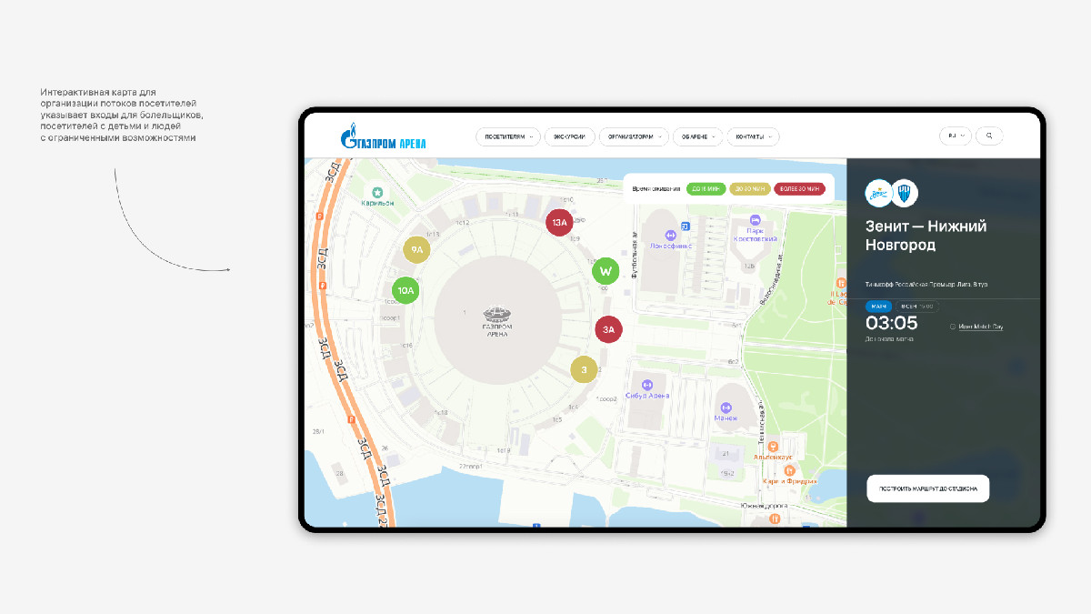Expand the Организаторам dropdown menu

(634, 136)
